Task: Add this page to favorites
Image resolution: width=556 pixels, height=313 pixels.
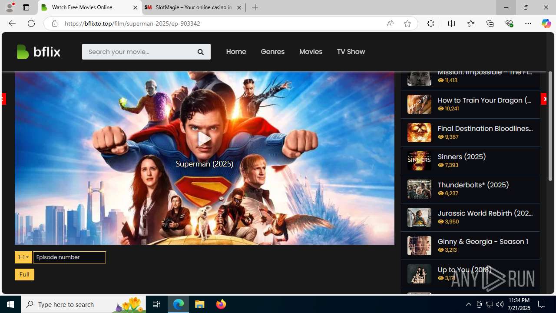Action: point(407,23)
